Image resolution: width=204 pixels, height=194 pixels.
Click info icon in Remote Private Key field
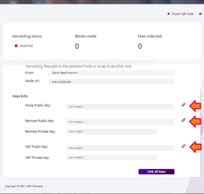coord(83,132)
